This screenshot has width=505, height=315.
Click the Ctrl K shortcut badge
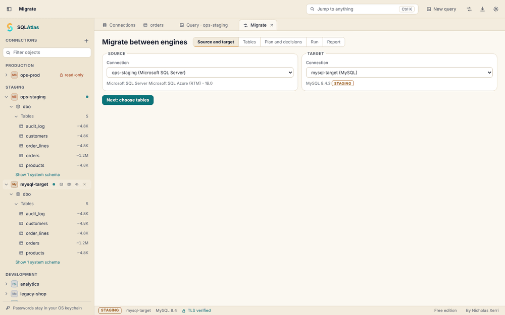tap(407, 9)
